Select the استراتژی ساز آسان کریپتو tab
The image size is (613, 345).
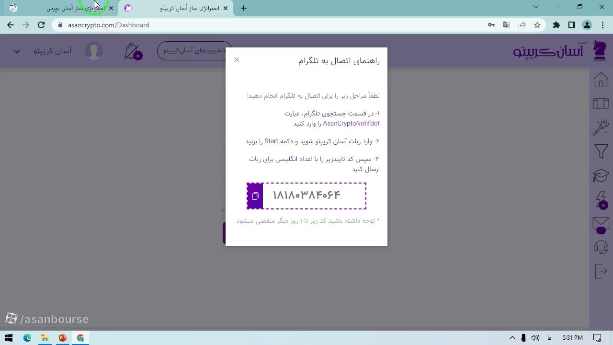tap(176, 8)
